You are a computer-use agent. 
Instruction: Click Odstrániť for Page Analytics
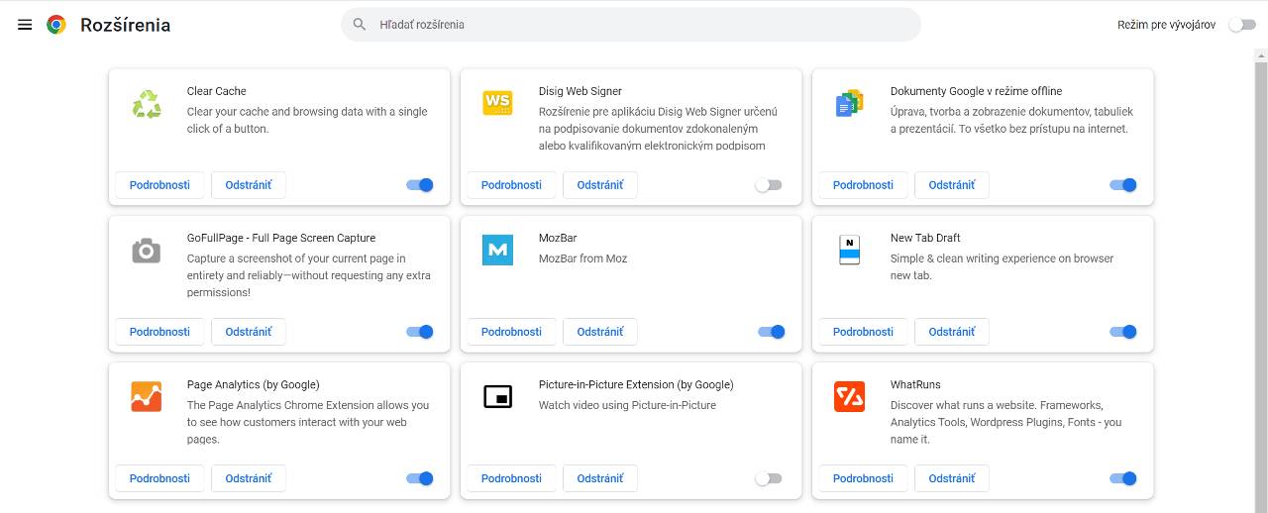click(249, 478)
